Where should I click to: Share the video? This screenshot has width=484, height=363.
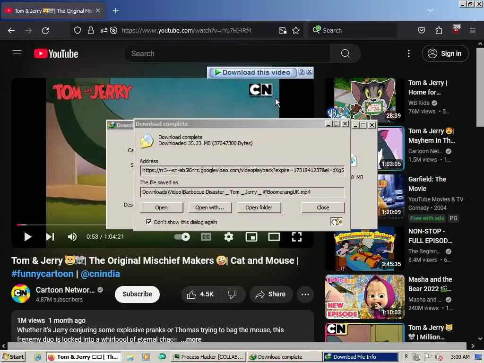coord(271,294)
